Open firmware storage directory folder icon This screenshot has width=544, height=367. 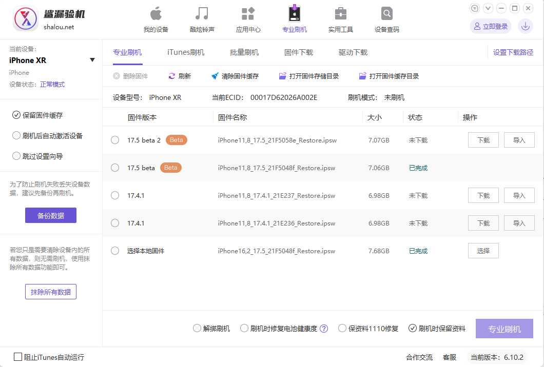[x=282, y=75]
